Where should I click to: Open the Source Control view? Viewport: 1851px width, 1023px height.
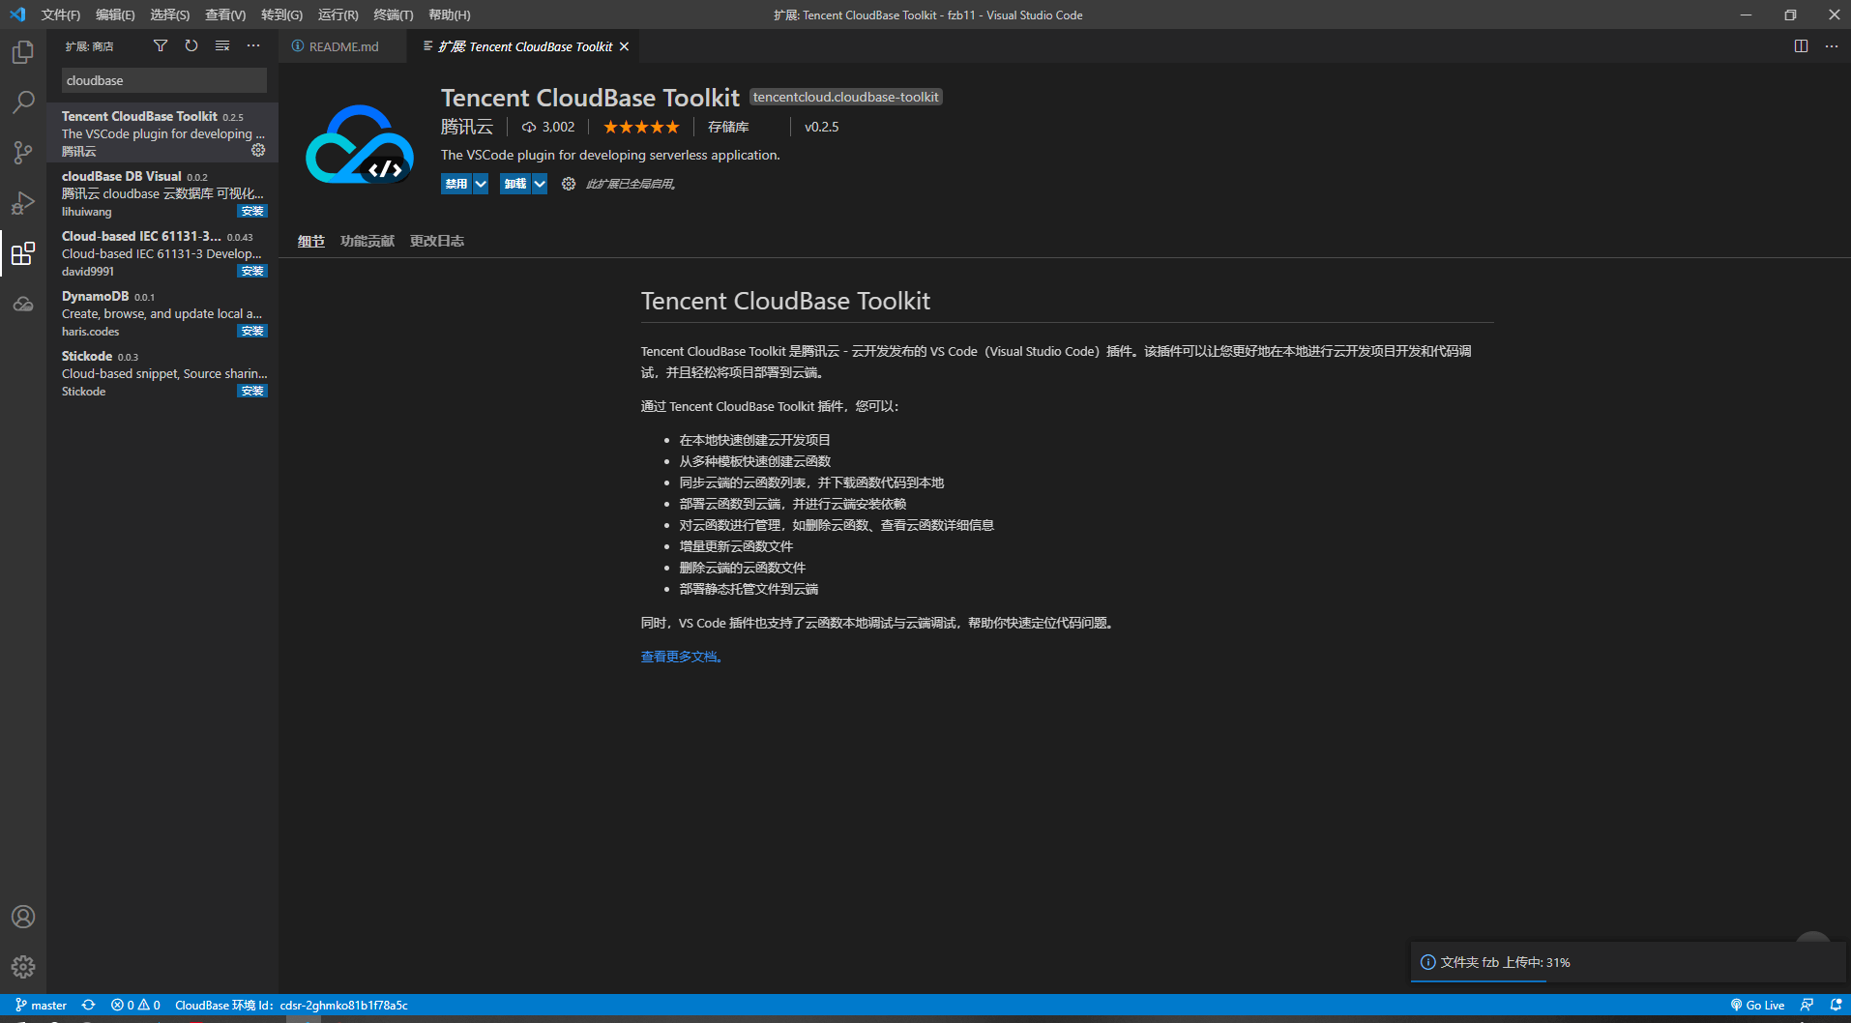[x=23, y=153]
